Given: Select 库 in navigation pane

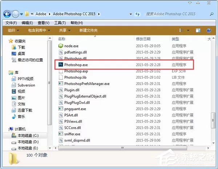Looking at the screenshot, I should point(17,72).
